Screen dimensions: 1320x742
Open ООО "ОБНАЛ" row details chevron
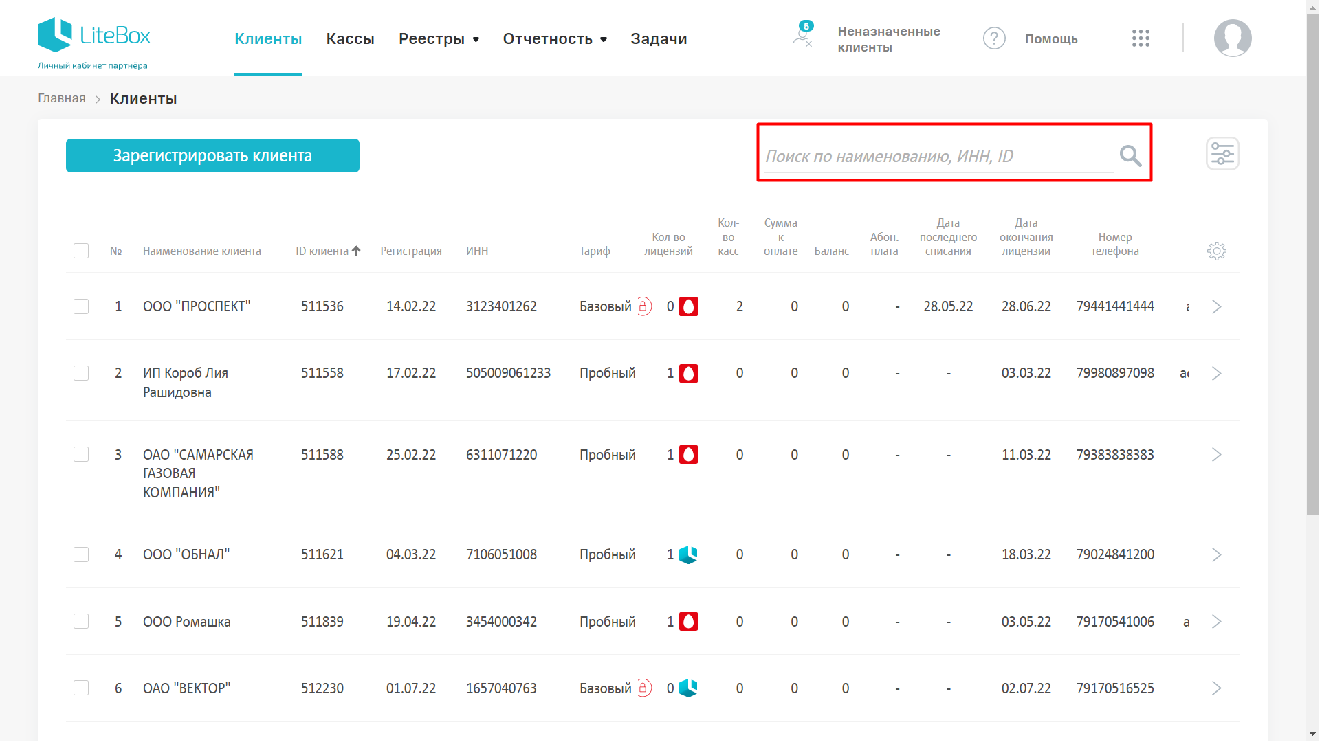pos(1216,555)
